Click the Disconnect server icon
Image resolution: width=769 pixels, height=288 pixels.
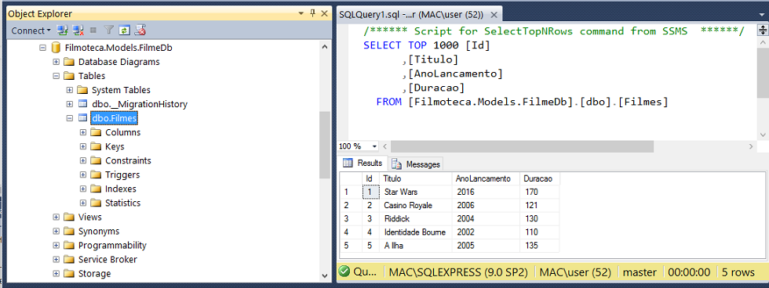click(78, 31)
